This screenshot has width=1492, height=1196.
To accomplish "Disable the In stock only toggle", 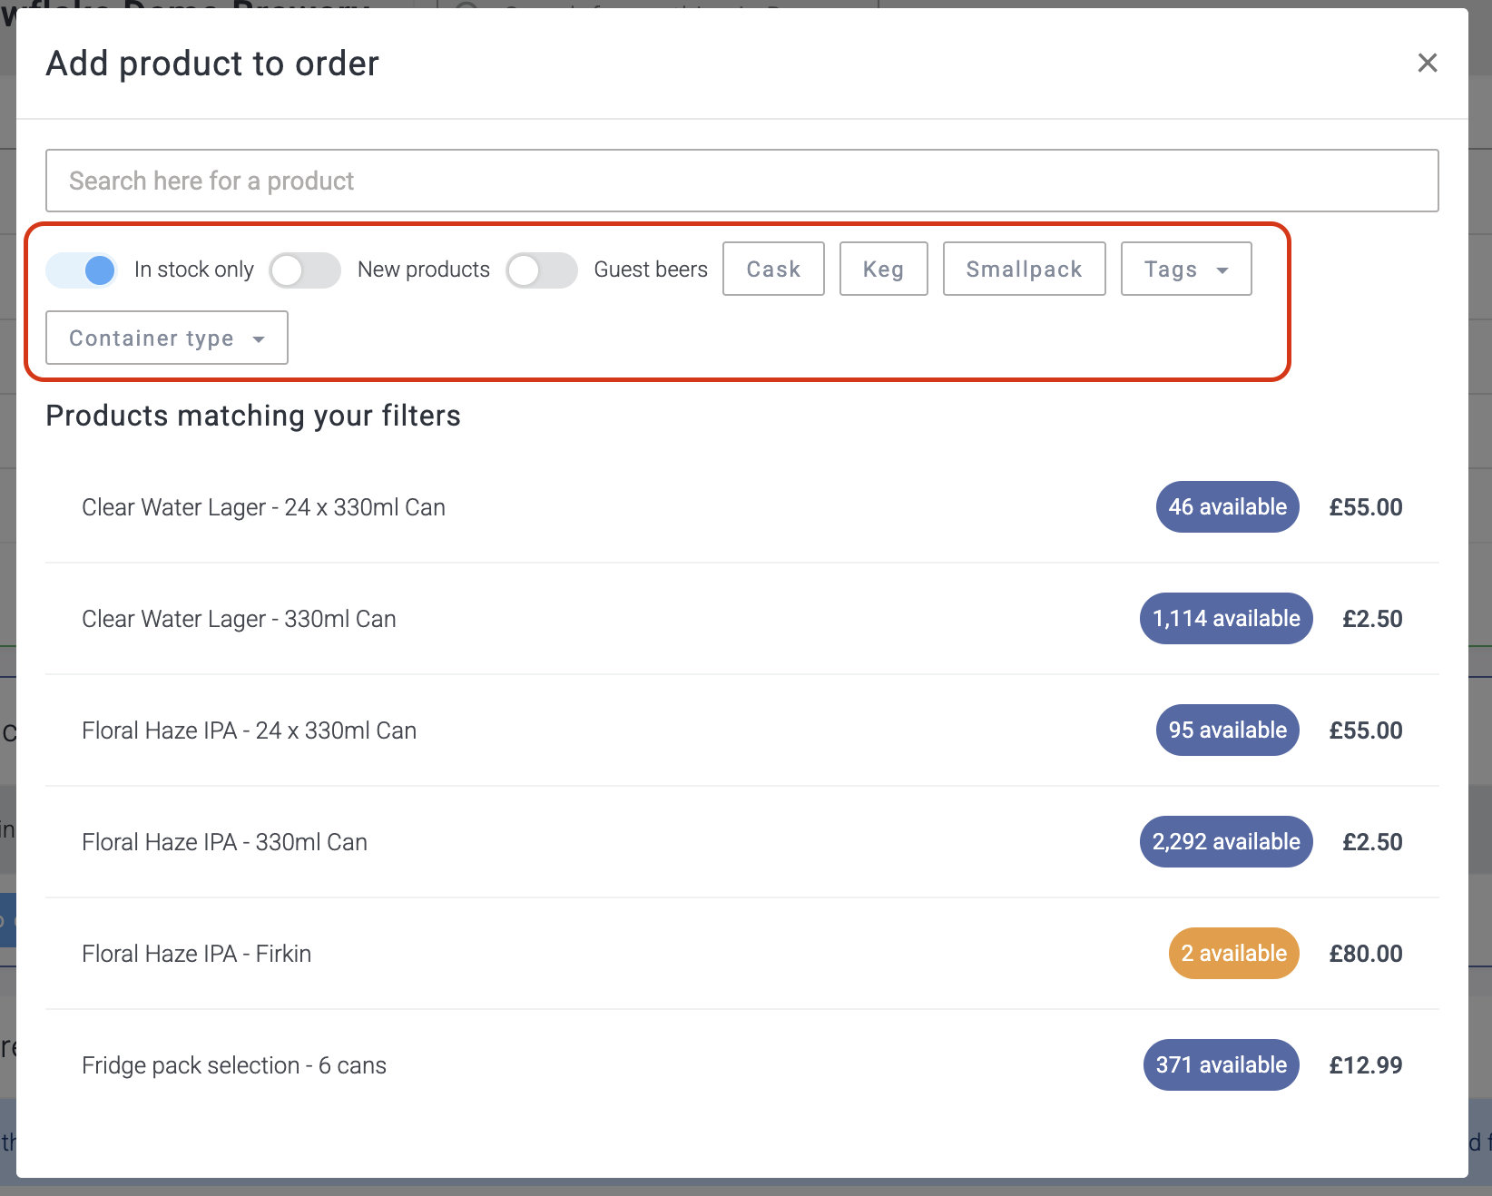I will tap(82, 270).
